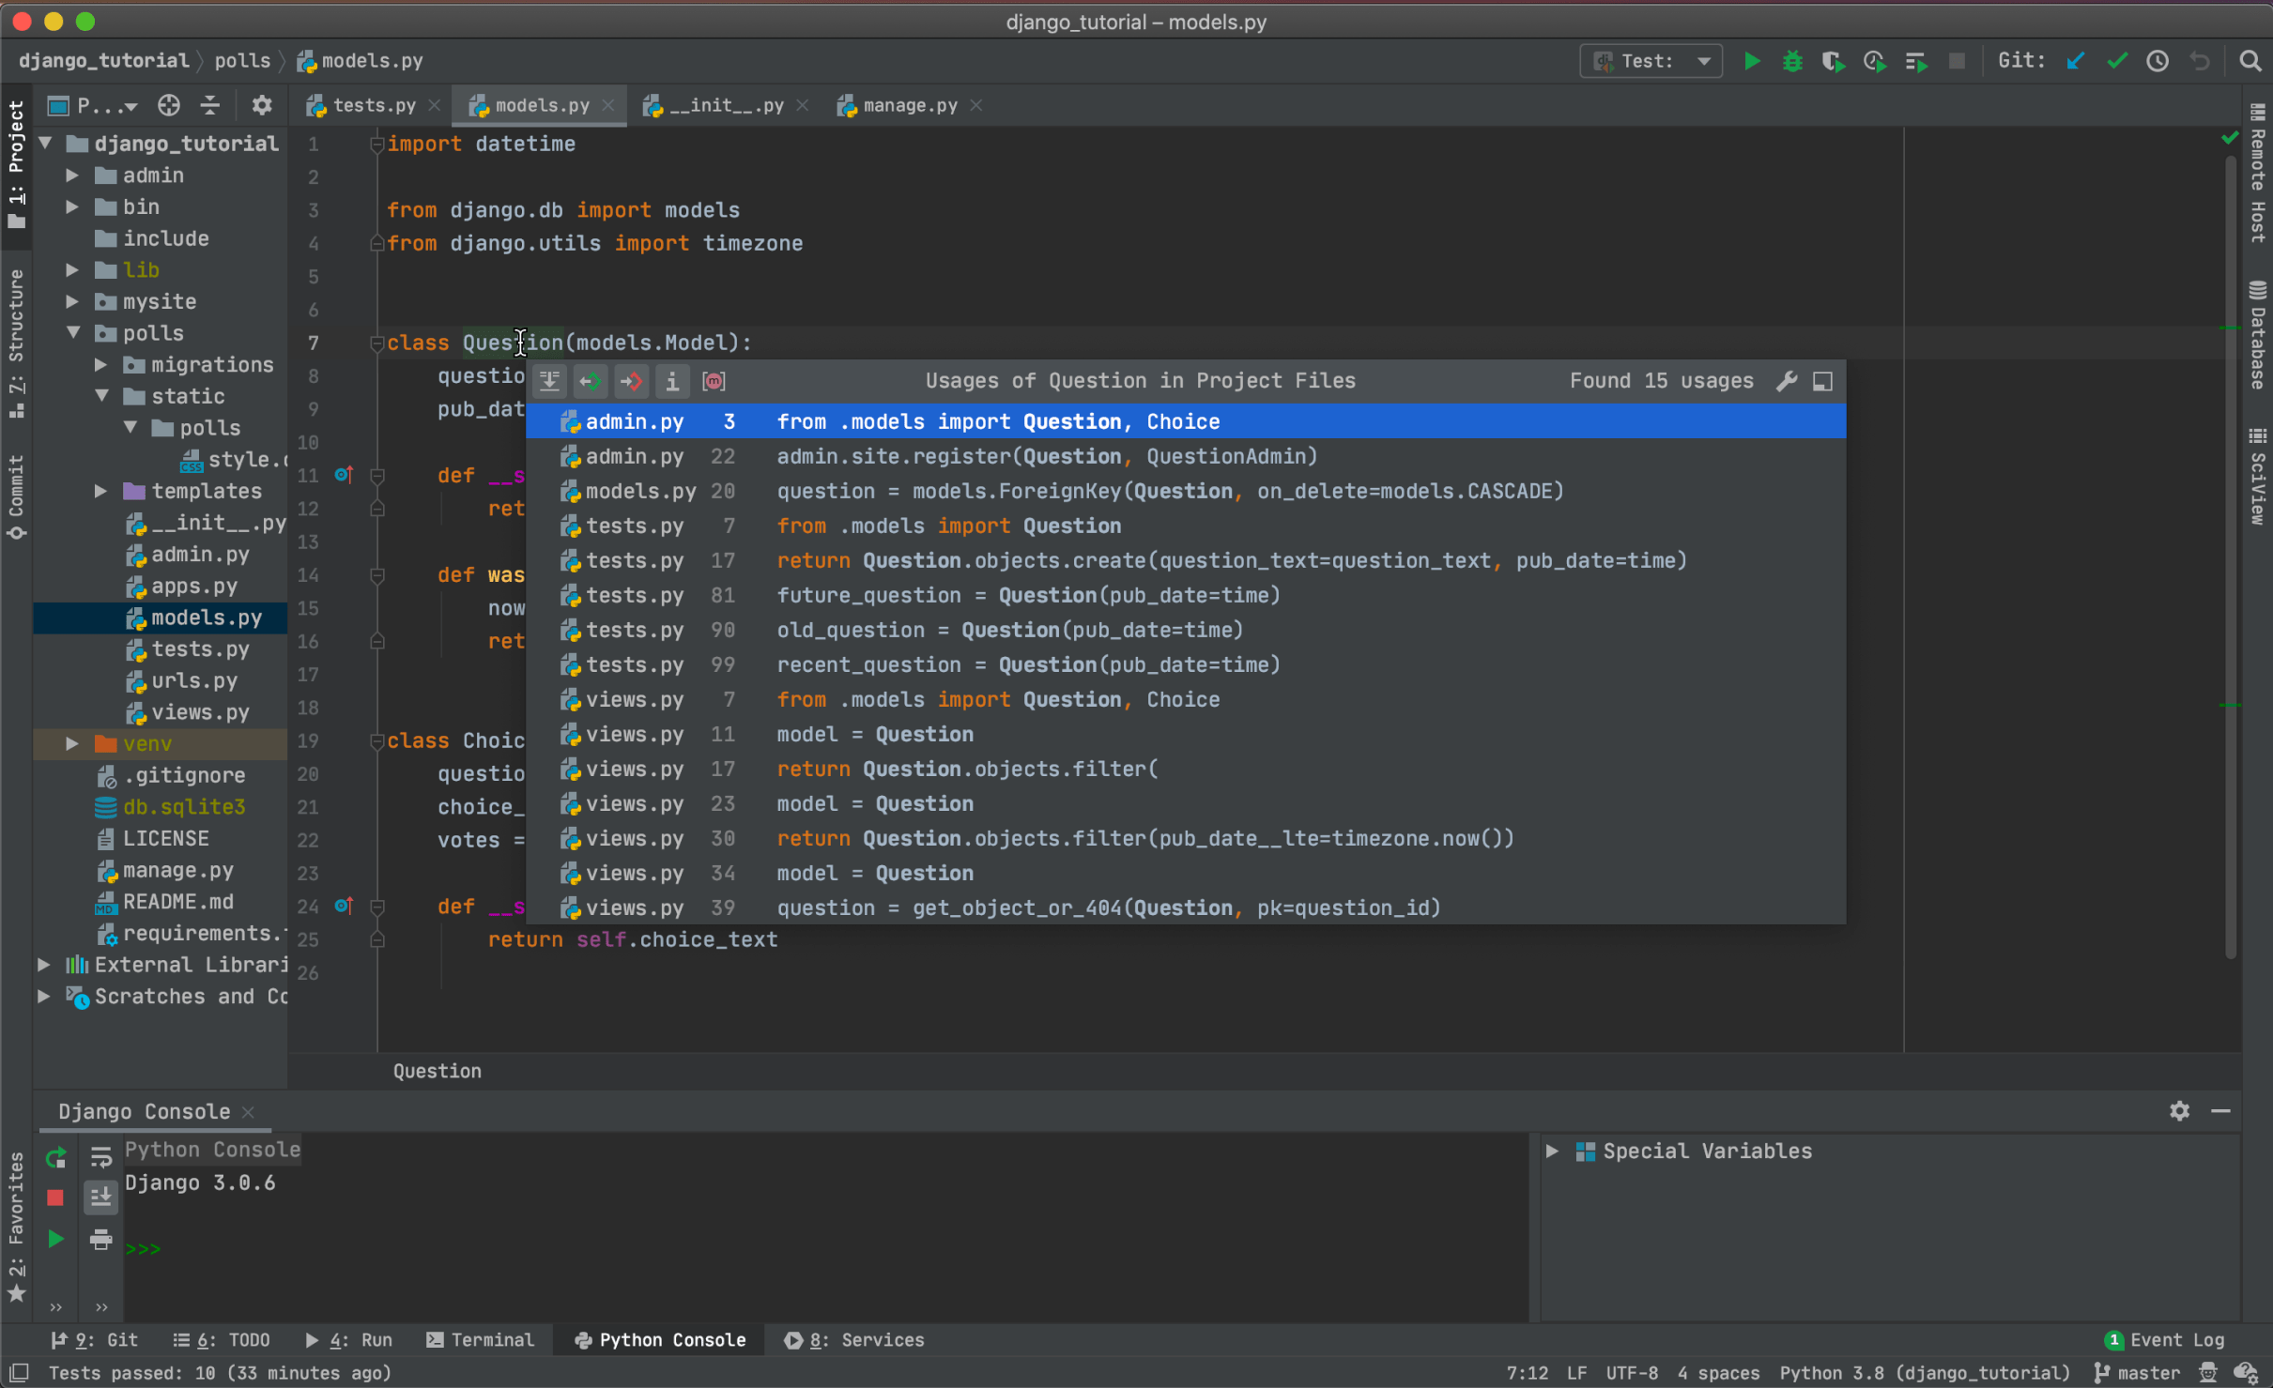Click the VCS checkmark icon
Image resolution: width=2273 pixels, height=1388 pixels.
(2114, 62)
